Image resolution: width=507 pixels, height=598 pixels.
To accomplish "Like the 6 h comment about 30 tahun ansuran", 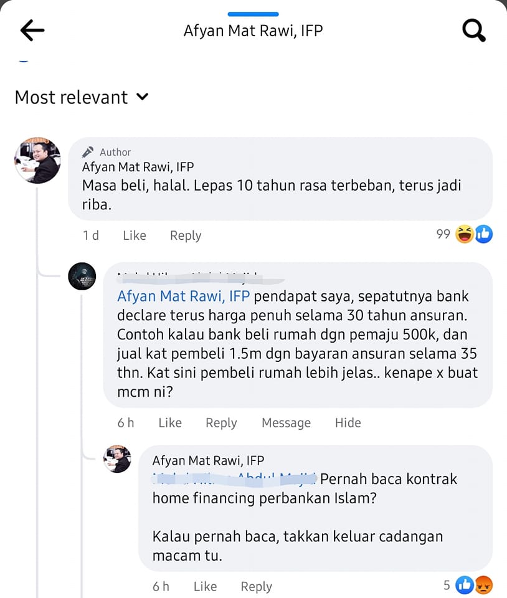I will (x=170, y=422).
